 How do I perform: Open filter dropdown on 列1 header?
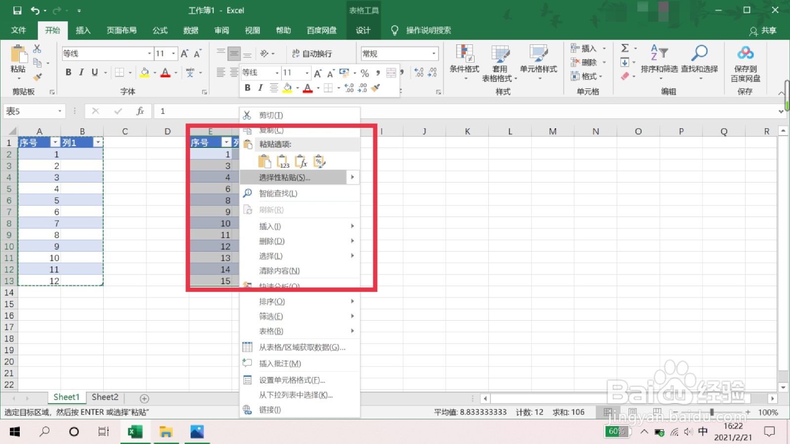pyautogui.click(x=98, y=143)
